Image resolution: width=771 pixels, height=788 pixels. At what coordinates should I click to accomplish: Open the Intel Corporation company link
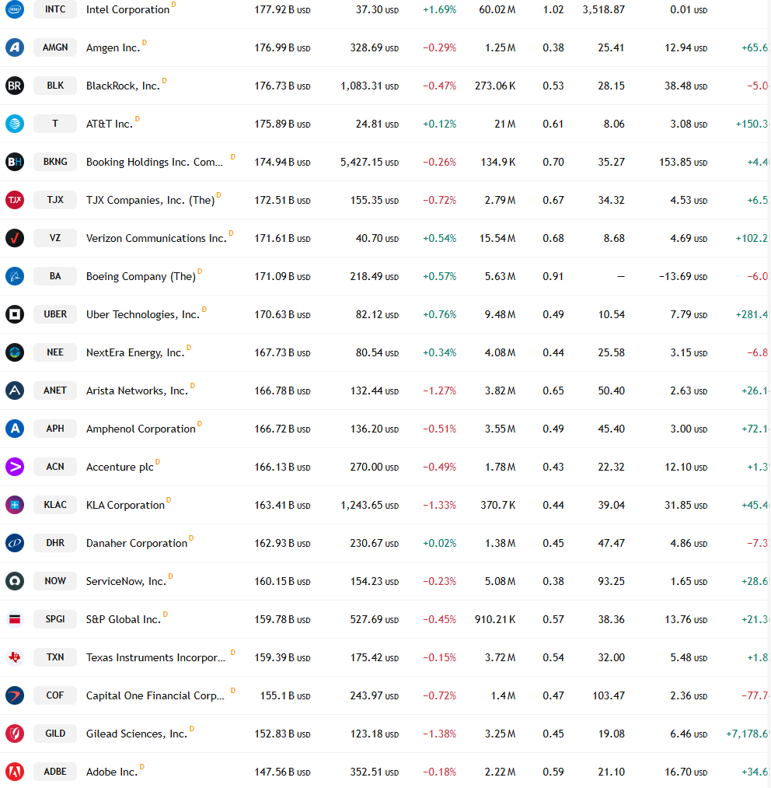click(x=127, y=9)
